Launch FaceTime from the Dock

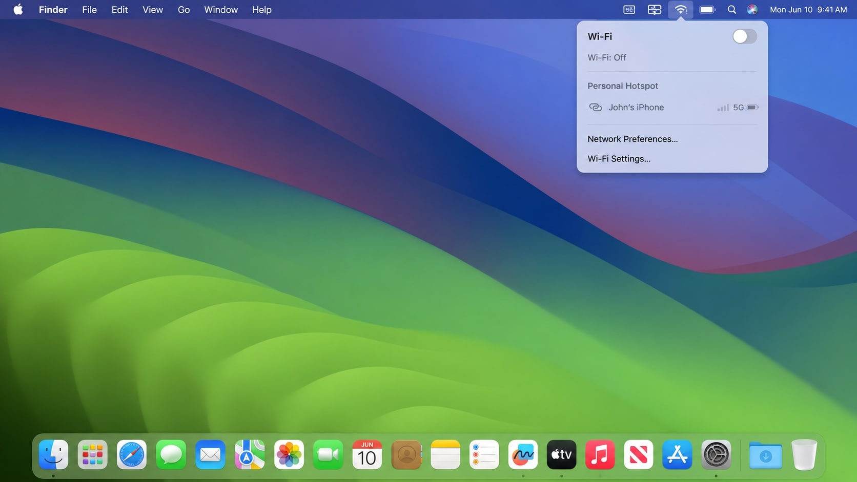[328, 454]
